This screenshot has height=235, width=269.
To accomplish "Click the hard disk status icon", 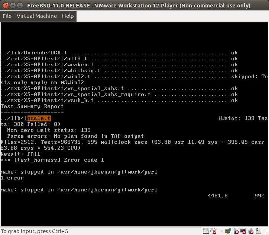I will 205,231.
